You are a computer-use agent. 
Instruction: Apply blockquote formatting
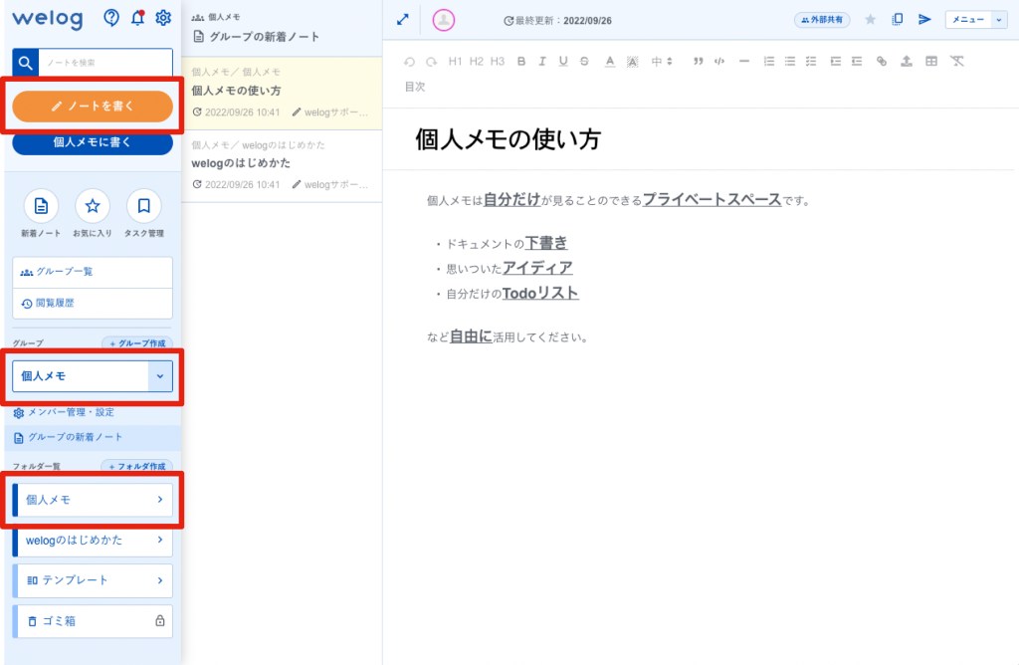pos(698,61)
